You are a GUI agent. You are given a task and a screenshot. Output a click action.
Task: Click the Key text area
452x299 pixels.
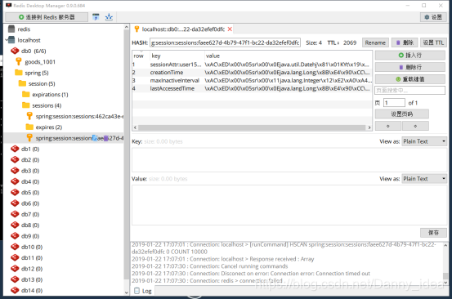point(289,160)
